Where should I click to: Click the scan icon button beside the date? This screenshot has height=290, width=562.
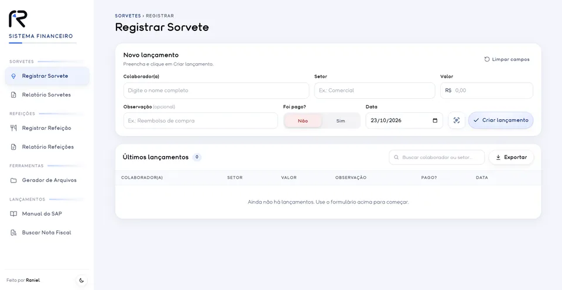click(x=456, y=120)
